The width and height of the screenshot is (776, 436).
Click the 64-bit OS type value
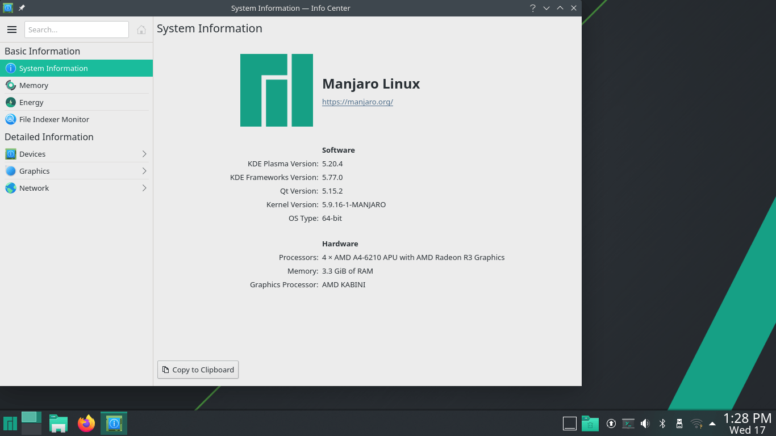coord(332,218)
